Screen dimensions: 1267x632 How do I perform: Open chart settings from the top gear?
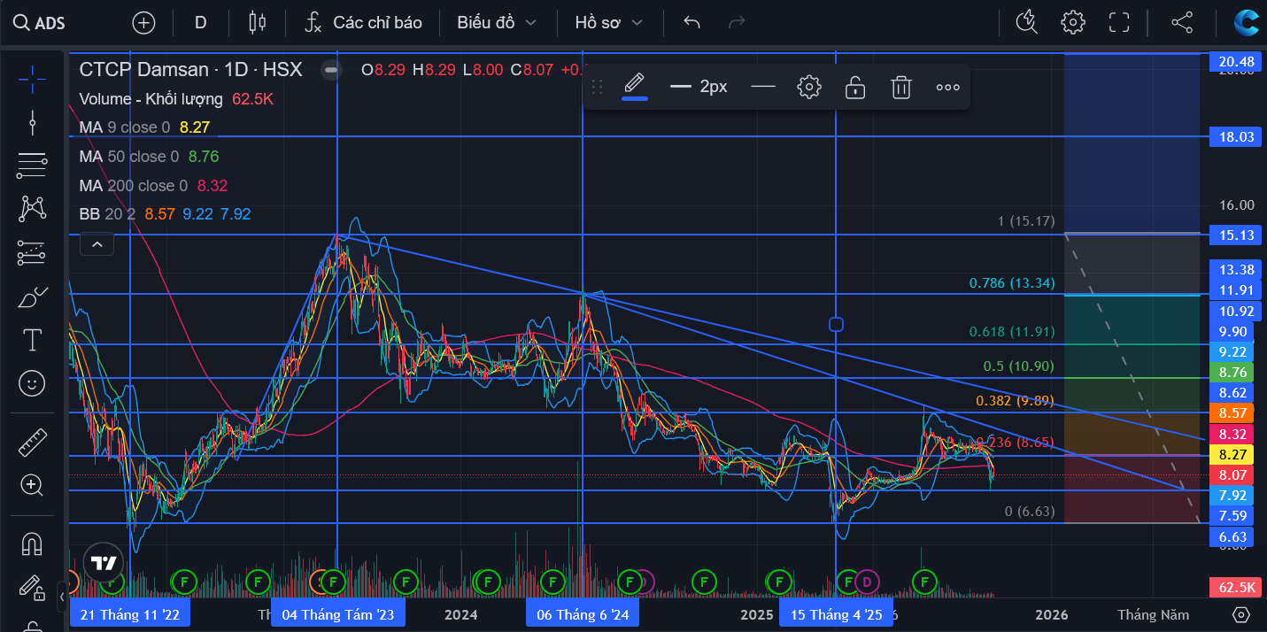[1073, 22]
